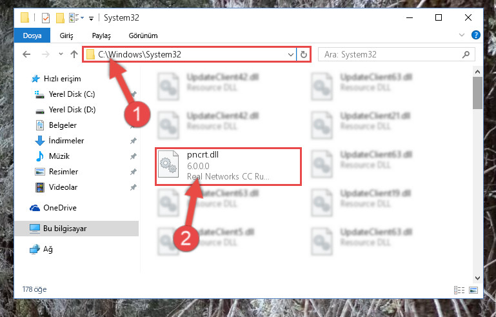This screenshot has height=317, width=496.
Task: Switch to the Görünüm ribbon tab
Action: click(x=143, y=36)
